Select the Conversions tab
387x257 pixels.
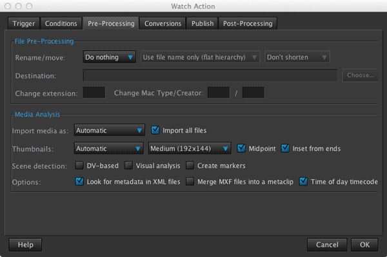[x=163, y=24]
